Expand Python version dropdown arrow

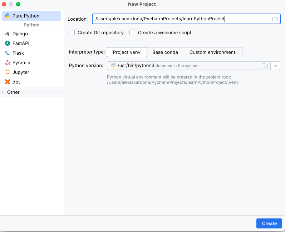pyautogui.click(x=275, y=66)
